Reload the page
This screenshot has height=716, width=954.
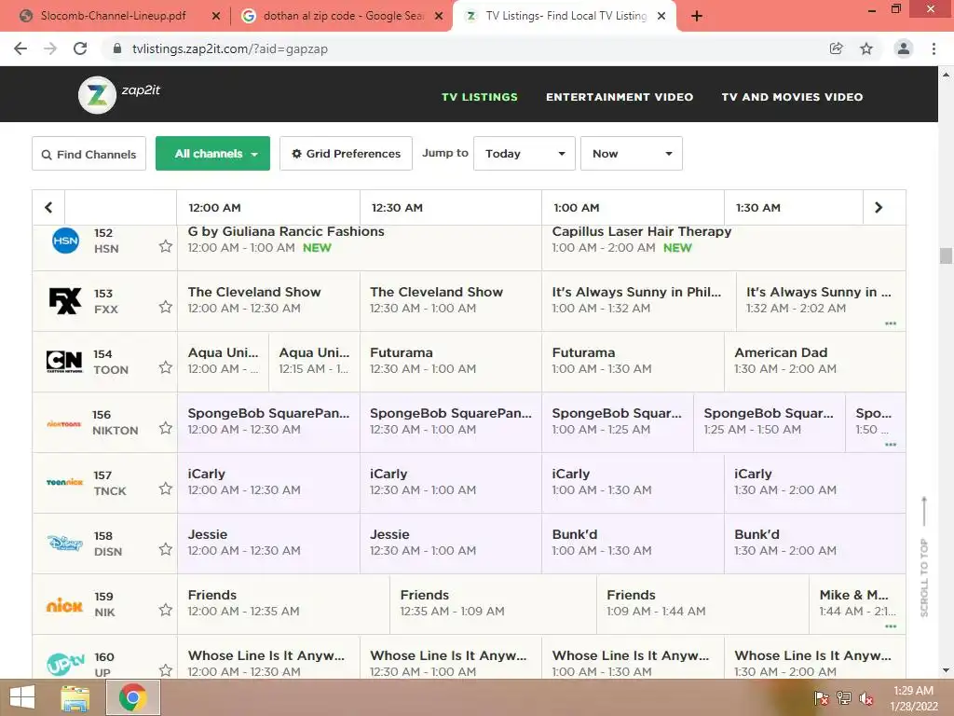tap(80, 48)
